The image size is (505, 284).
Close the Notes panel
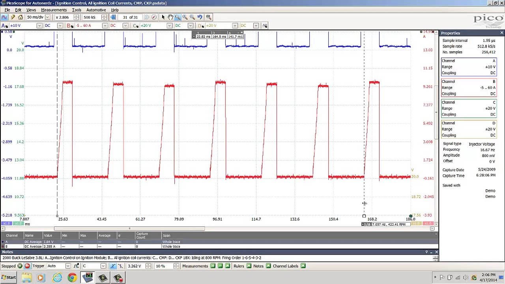tap(436, 252)
